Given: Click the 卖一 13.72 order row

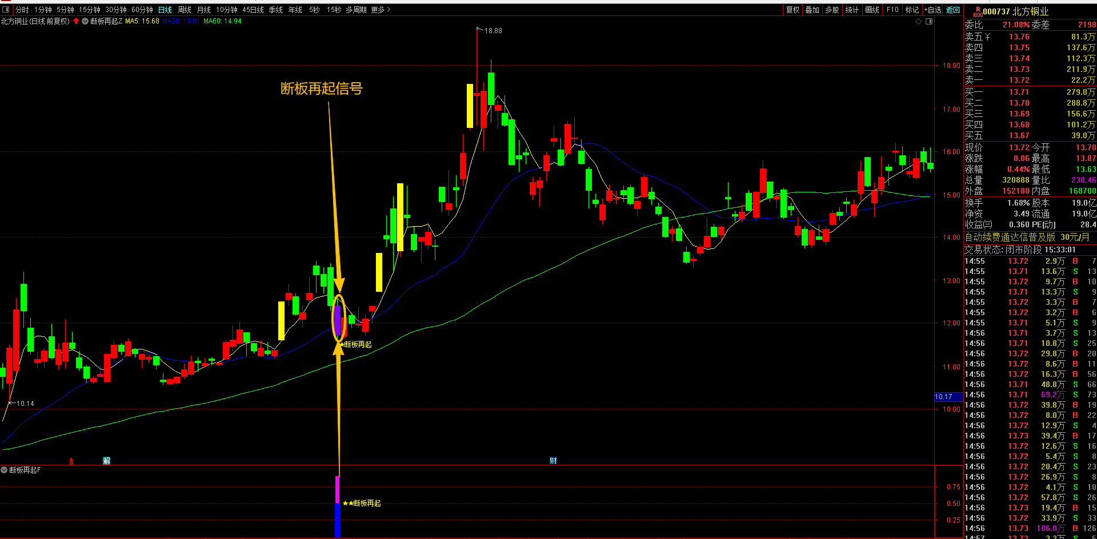Looking at the screenshot, I should pyautogui.click(x=1030, y=80).
